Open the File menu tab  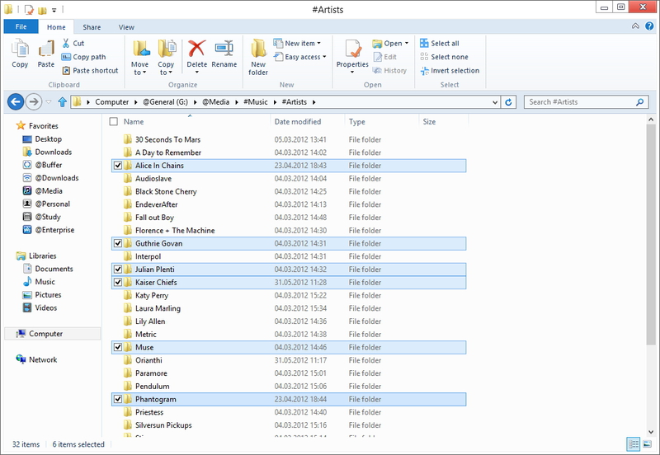point(21,26)
